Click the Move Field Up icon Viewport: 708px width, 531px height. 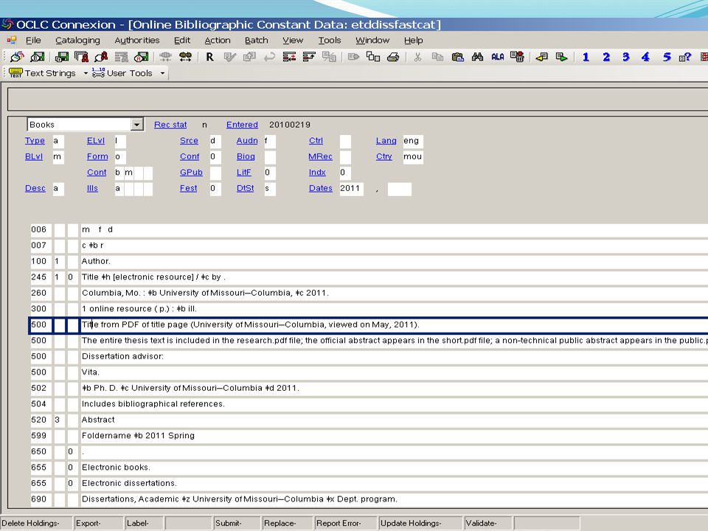point(309,57)
